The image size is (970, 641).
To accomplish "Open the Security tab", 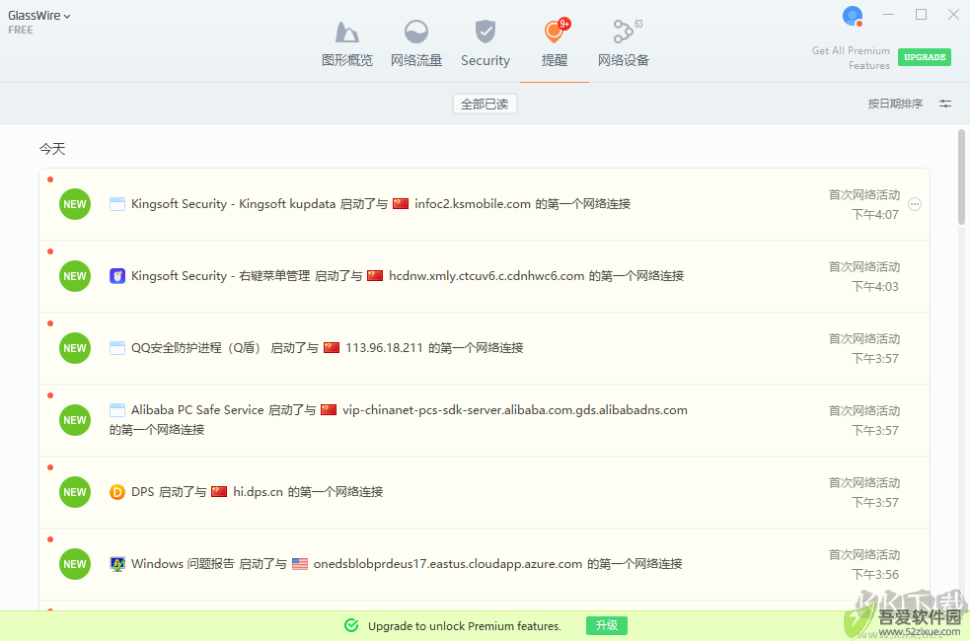I will click(485, 43).
